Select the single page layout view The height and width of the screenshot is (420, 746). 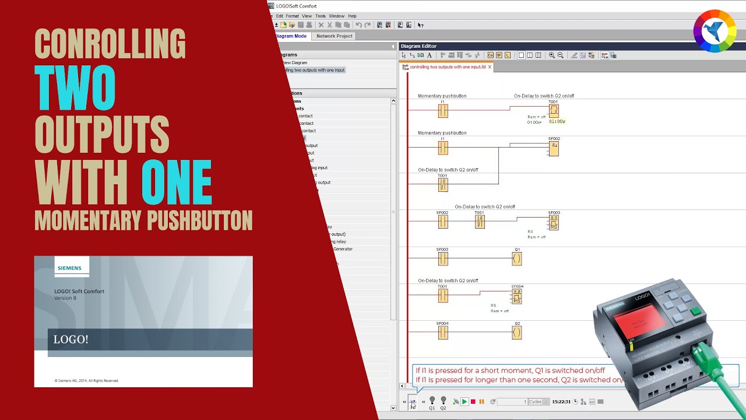521,55
